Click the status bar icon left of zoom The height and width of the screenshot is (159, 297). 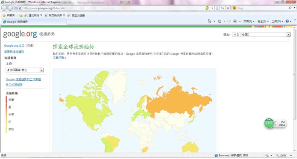click(267, 156)
